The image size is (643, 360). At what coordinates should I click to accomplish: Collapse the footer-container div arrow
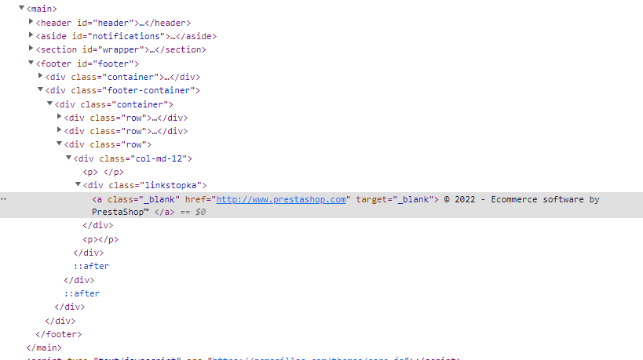[x=40, y=89]
